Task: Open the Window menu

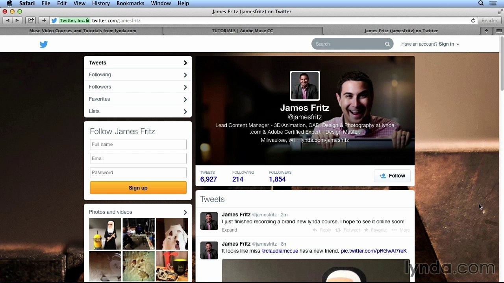Action: (x=161, y=4)
